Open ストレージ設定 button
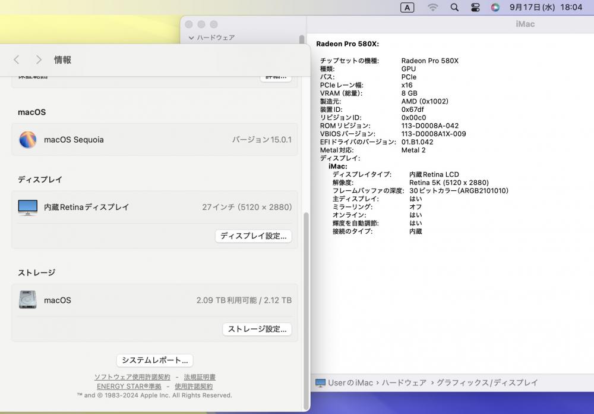 click(257, 329)
